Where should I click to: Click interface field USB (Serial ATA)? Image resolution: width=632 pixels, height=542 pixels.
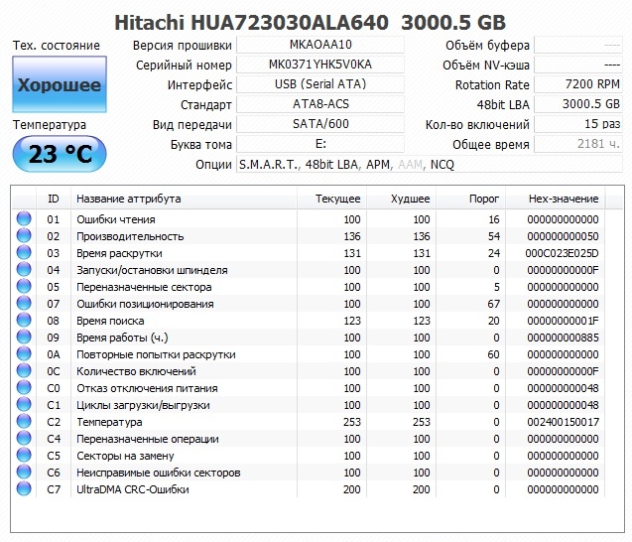point(320,84)
